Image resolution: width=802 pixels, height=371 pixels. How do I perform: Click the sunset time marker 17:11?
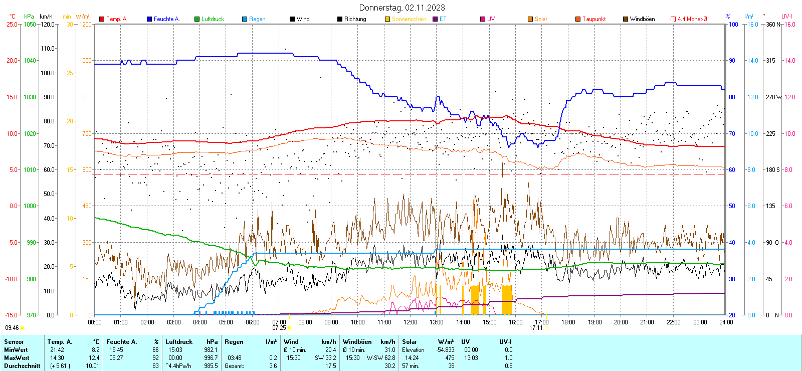point(536,328)
